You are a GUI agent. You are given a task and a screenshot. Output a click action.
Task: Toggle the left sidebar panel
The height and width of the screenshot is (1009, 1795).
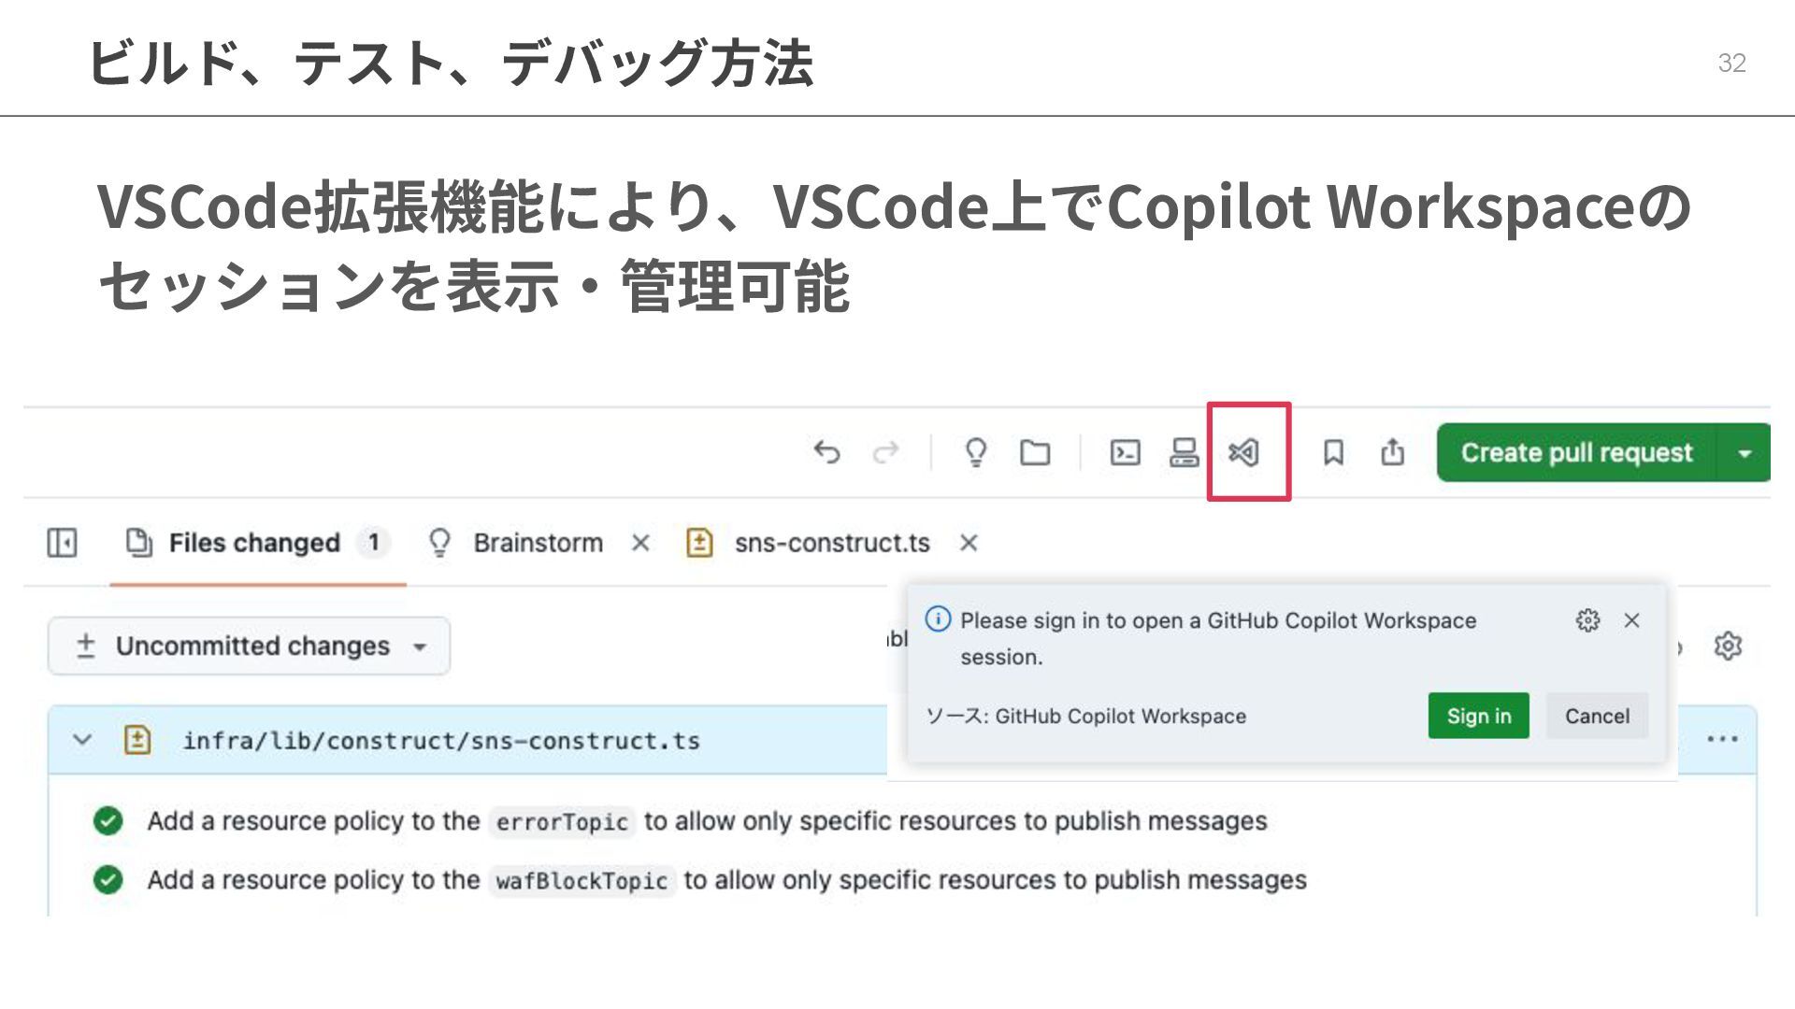tap(62, 543)
